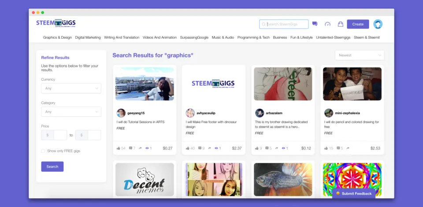The image size is (423, 207).
Task: Open the dashboard gauge icon
Action: click(x=327, y=24)
